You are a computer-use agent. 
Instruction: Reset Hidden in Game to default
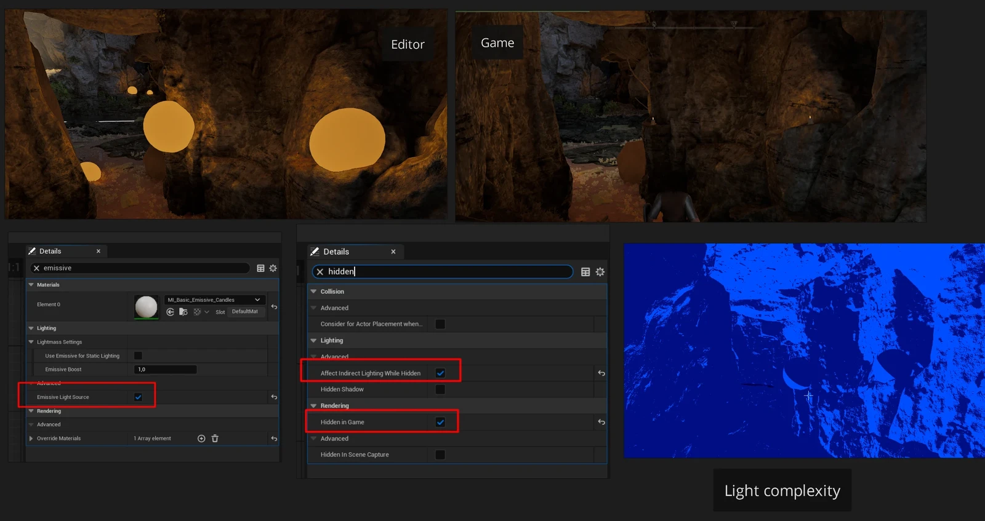point(601,422)
